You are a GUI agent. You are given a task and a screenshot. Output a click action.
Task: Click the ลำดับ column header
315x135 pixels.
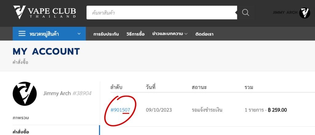(x=116, y=87)
